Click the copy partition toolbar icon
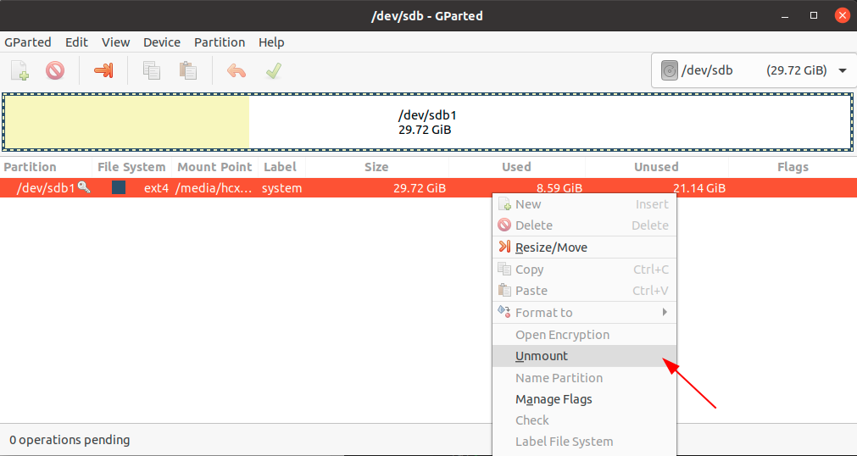857x456 pixels. pos(152,70)
